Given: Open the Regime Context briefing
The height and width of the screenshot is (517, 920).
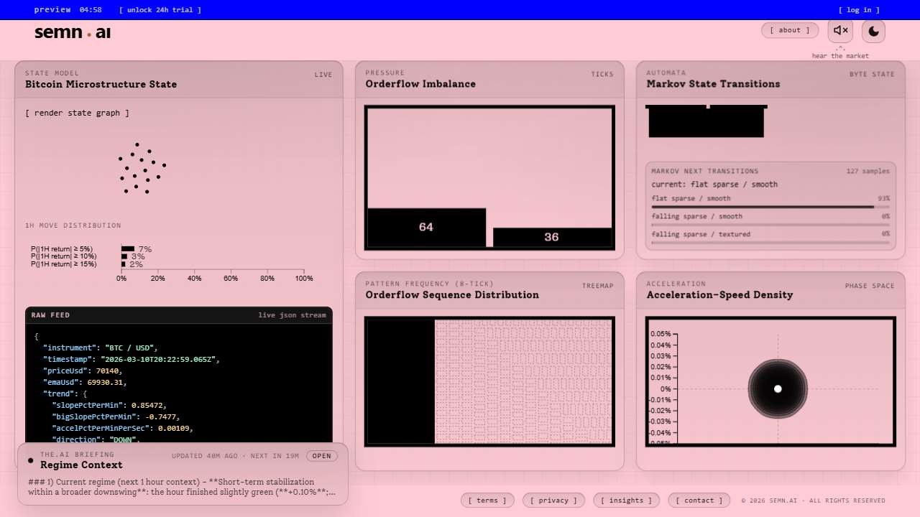Looking at the screenshot, I should click(321, 456).
